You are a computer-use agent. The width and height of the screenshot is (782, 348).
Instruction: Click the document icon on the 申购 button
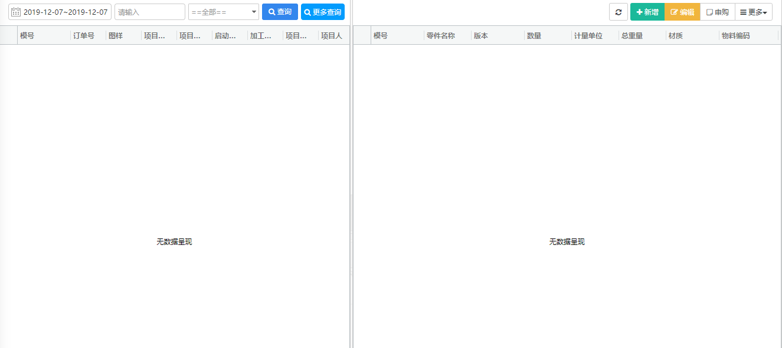[x=710, y=11]
